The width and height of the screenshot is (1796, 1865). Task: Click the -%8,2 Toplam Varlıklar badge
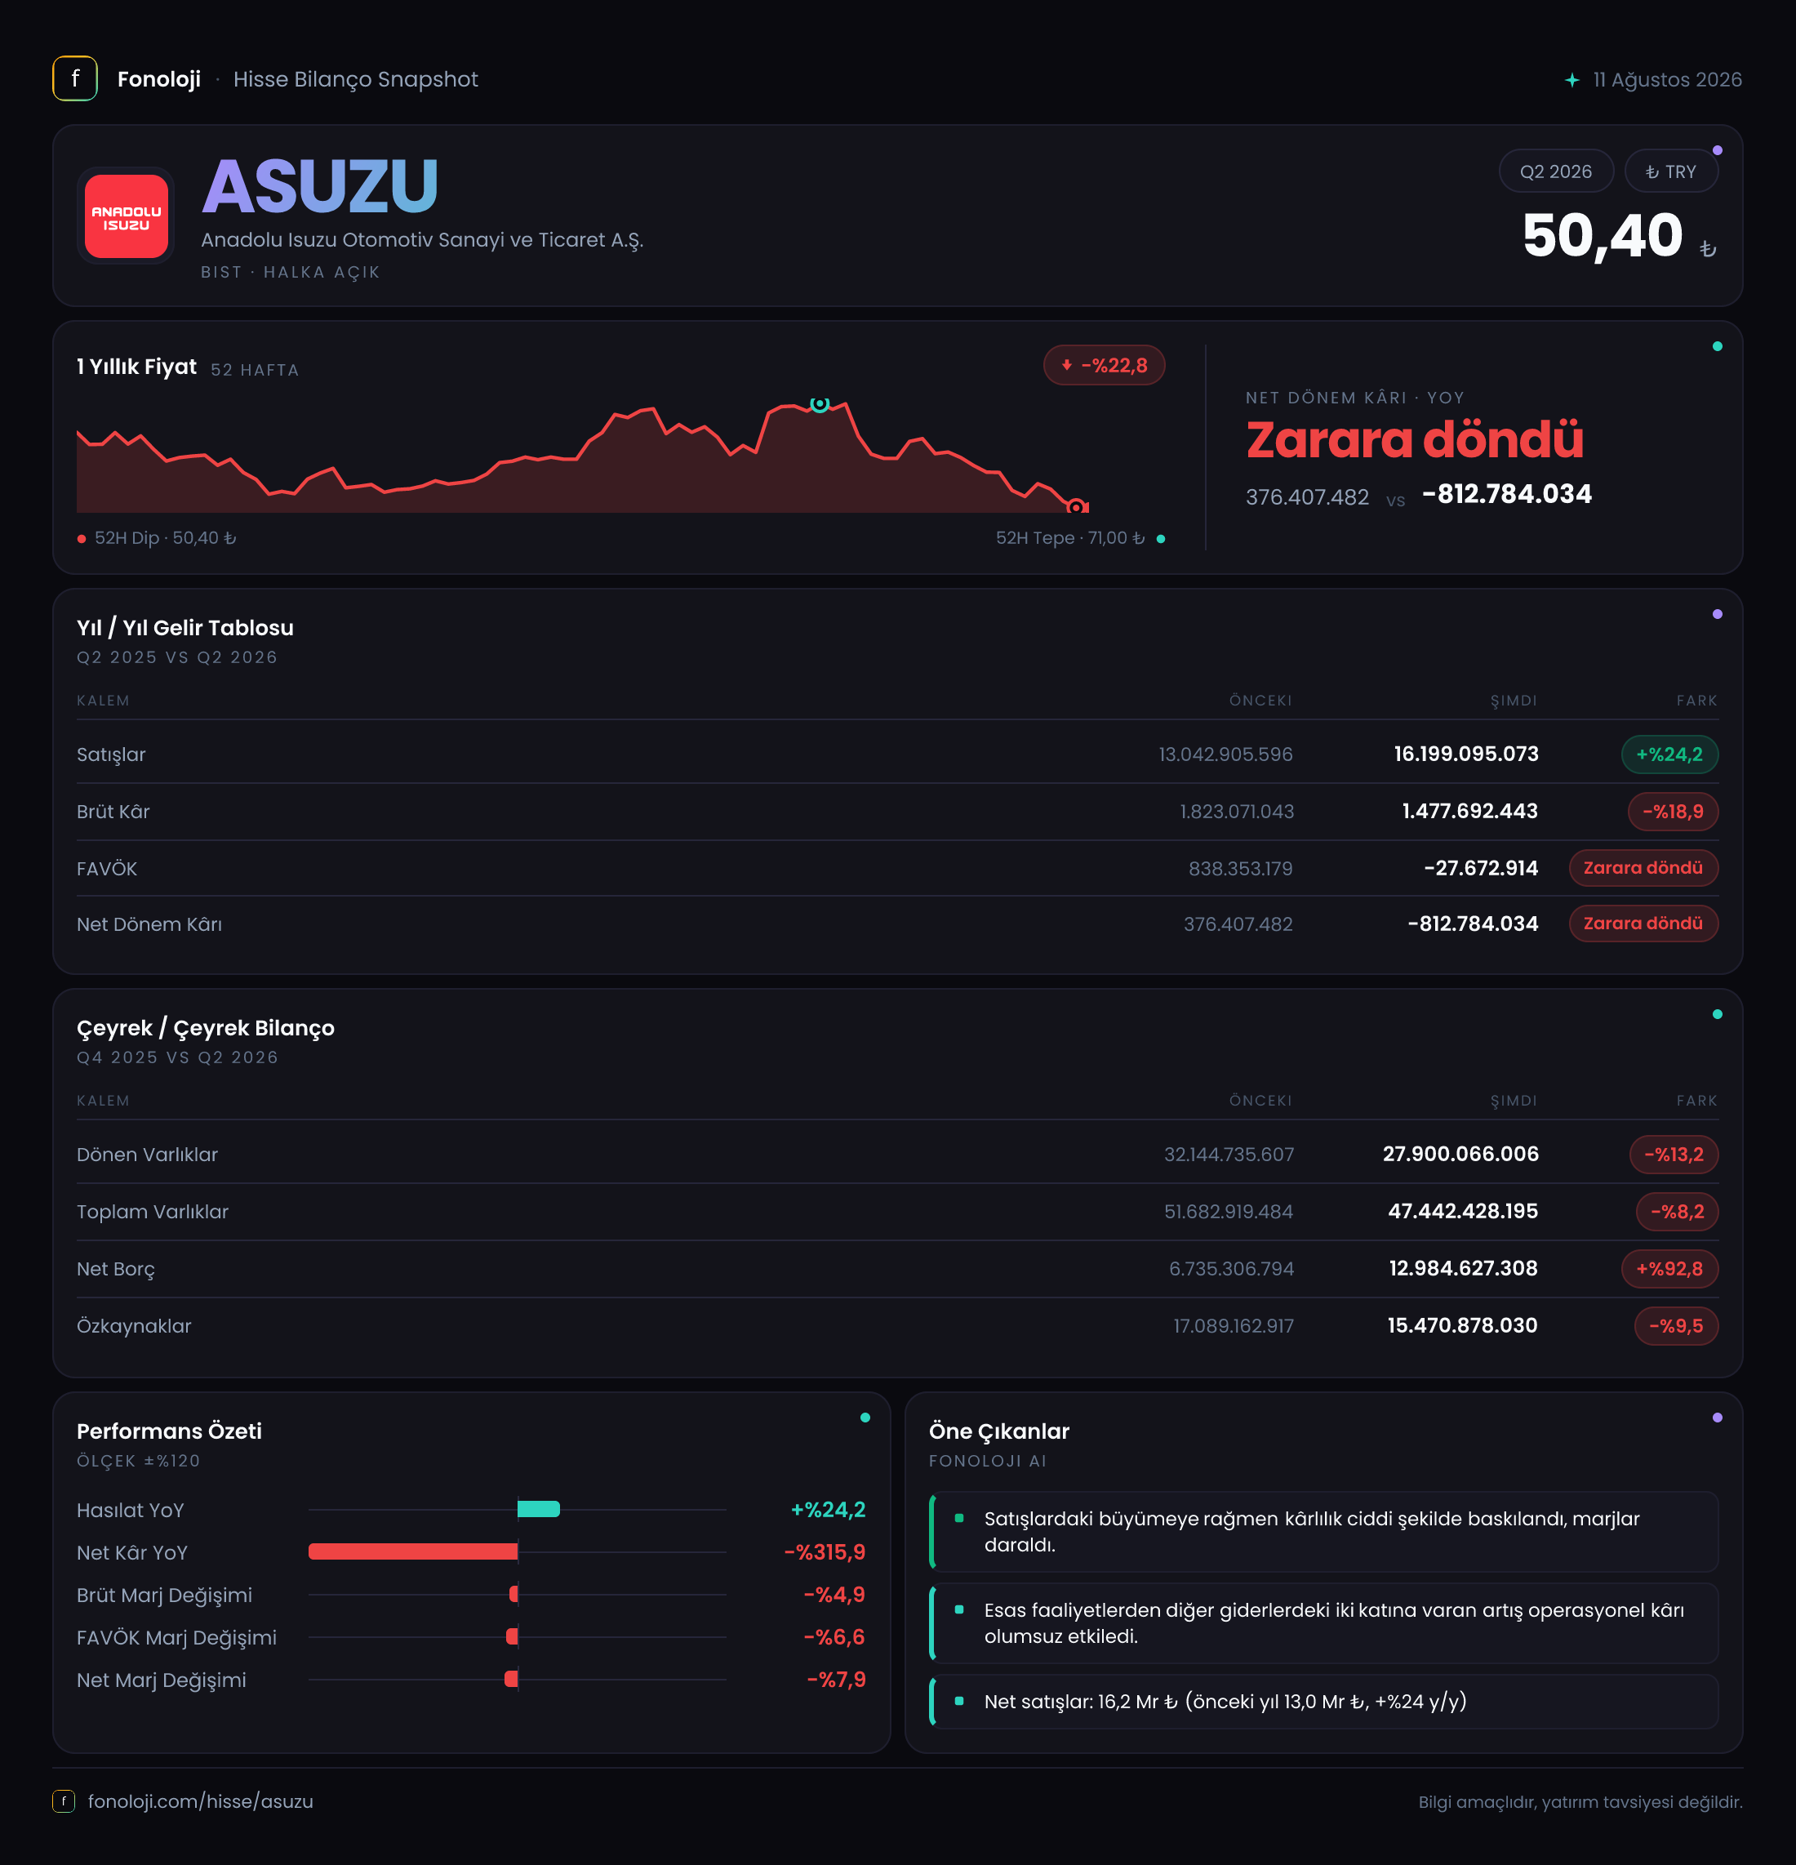1677,1211
